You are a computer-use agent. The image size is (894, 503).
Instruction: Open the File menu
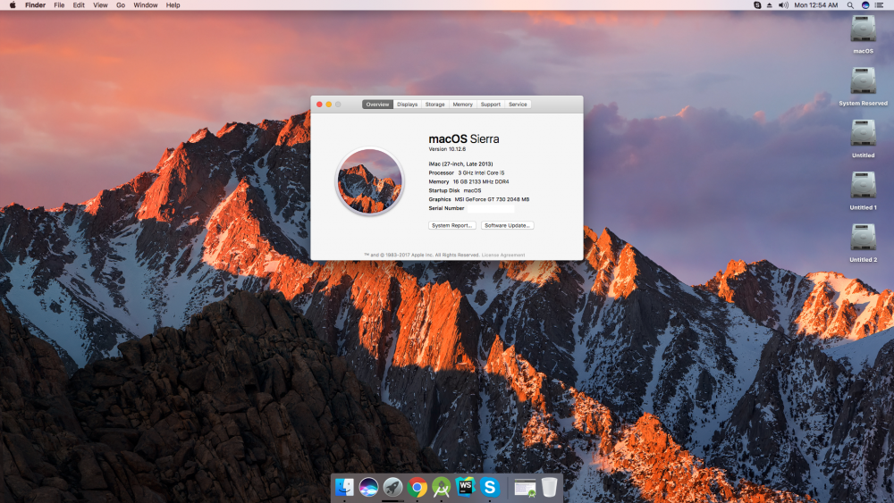pos(59,5)
